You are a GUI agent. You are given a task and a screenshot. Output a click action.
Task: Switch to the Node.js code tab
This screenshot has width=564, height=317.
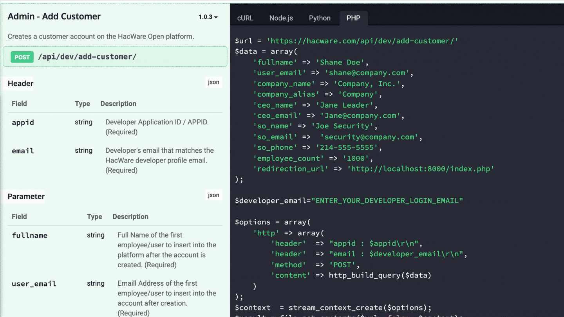click(281, 18)
